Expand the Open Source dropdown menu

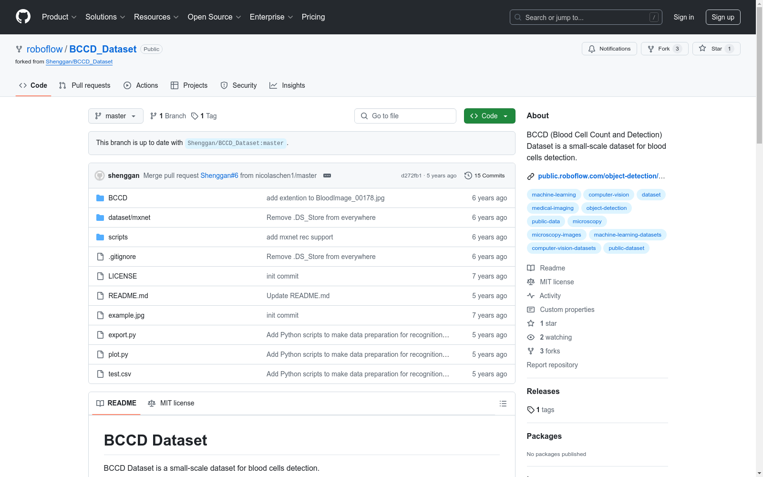click(215, 17)
